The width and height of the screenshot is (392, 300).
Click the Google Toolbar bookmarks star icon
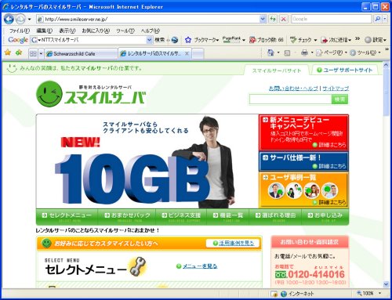pos(188,40)
